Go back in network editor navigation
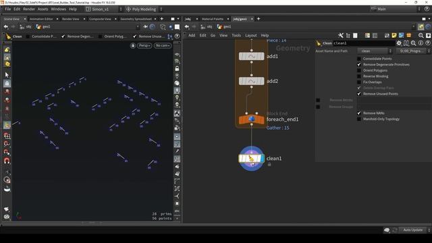432x243 pixels. (187, 27)
